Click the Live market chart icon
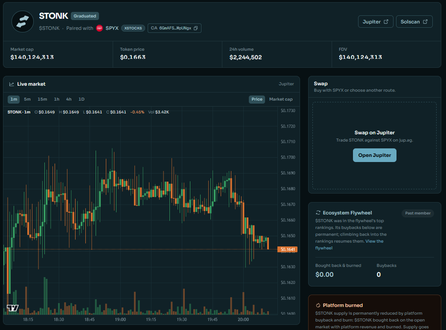This screenshot has width=446, height=330. point(12,84)
